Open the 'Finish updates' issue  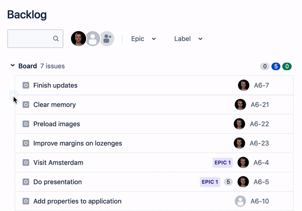click(55, 86)
